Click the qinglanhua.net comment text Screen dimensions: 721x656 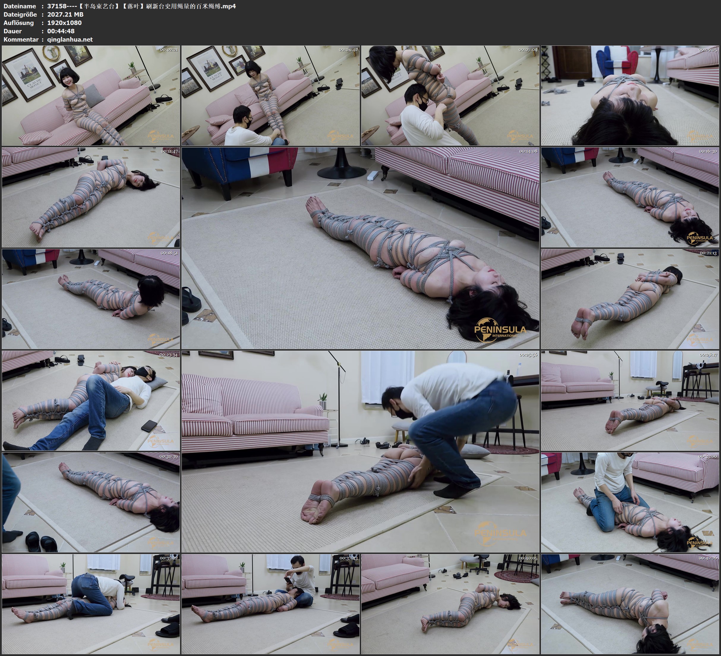coord(70,39)
